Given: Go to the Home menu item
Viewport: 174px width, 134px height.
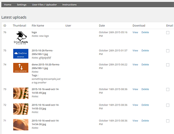Looking at the screenshot, I should [8, 5].
